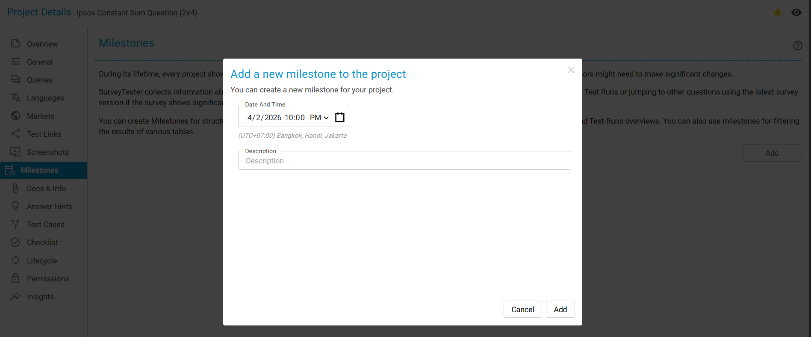Click the Languages translate icon
The height and width of the screenshot is (337, 811).
(x=15, y=98)
